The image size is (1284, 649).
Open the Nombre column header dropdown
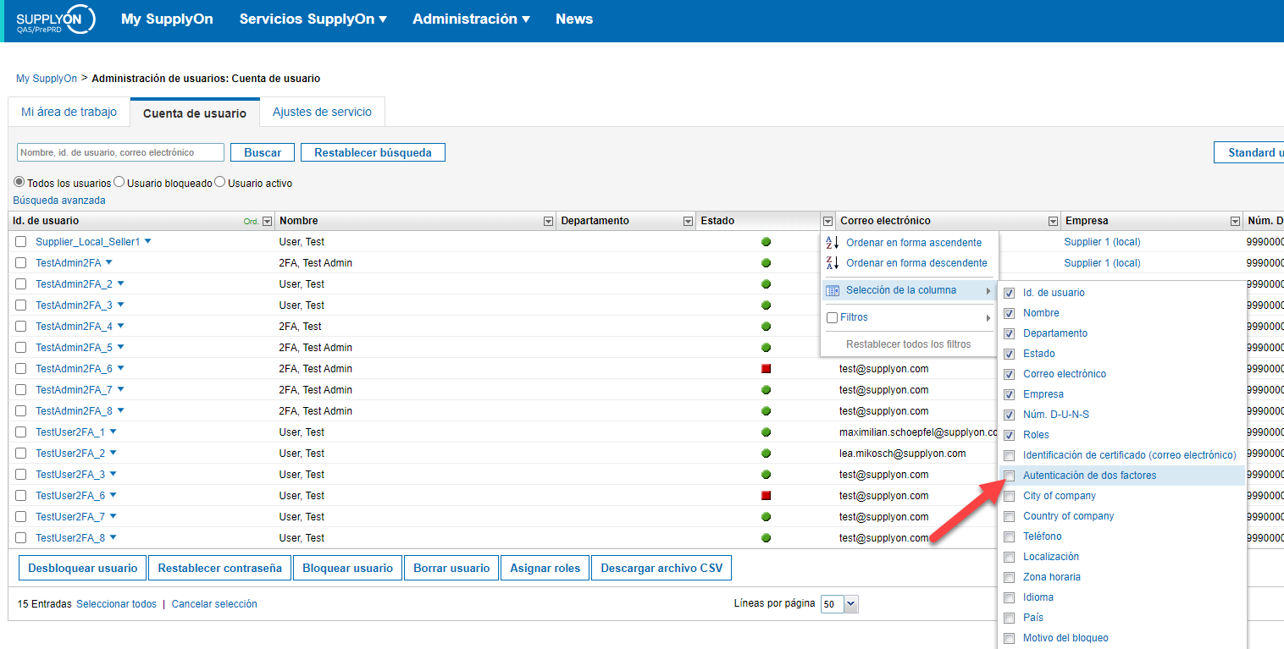[547, 222]
